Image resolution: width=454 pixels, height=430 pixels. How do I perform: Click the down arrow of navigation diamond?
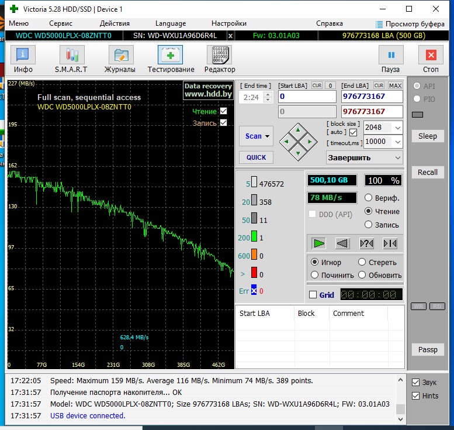pos(298,153)
